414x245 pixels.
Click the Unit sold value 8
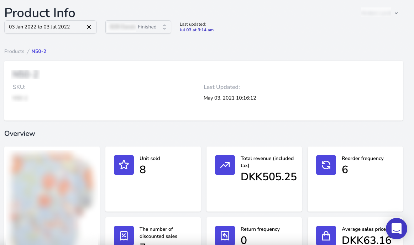143,170
